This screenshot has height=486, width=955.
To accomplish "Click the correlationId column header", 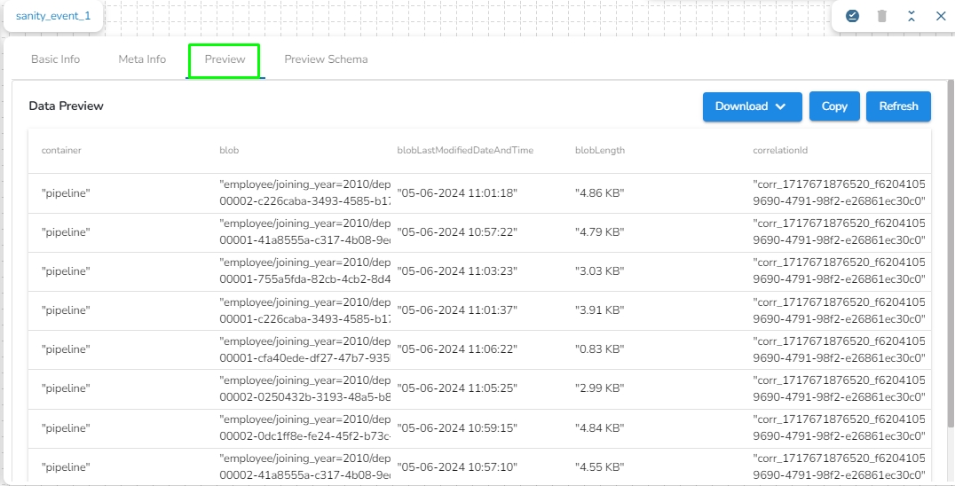I will pos(780,150).
